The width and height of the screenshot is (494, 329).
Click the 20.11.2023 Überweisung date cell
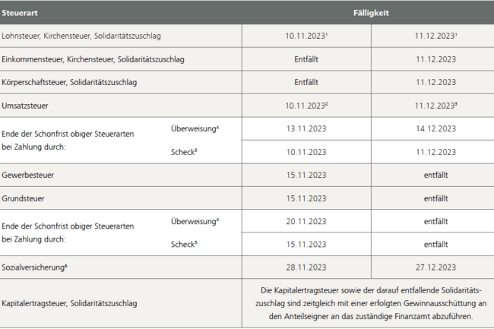(306, 221)
